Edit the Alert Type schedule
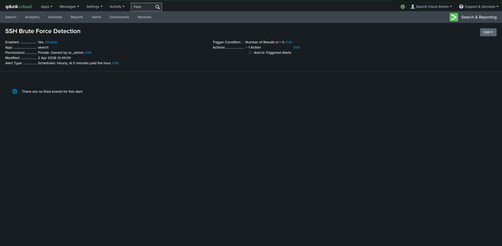This screenshot has width=502, height=246. click(115, 63)
